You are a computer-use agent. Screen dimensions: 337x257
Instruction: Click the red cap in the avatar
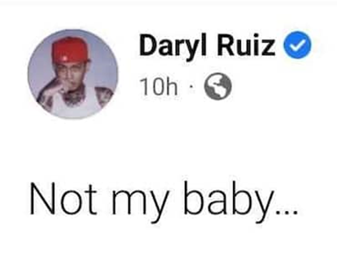(71, 52)
